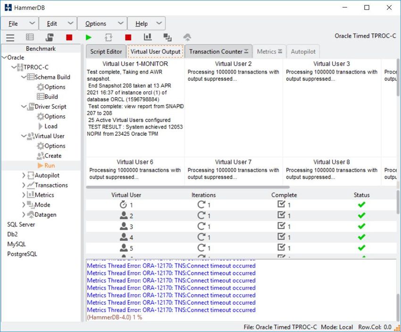The image size is (401, 332).
Task: Click the Iterations icon for Virtual User 1
Action: (x=201, y=205)
